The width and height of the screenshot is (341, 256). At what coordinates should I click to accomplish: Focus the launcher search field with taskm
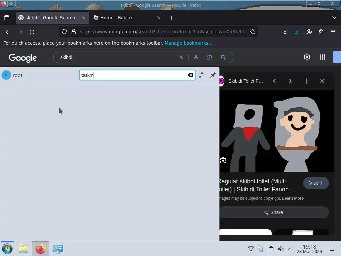[137, 75]
